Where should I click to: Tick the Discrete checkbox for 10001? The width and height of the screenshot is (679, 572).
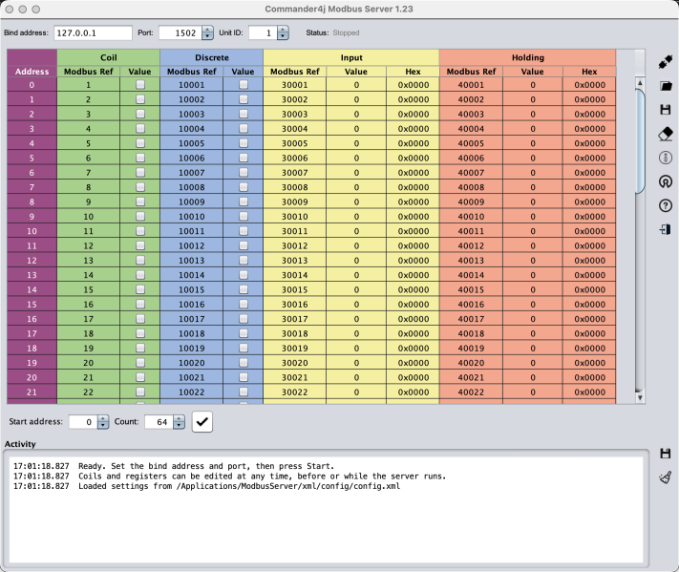(x=244, y=85)
